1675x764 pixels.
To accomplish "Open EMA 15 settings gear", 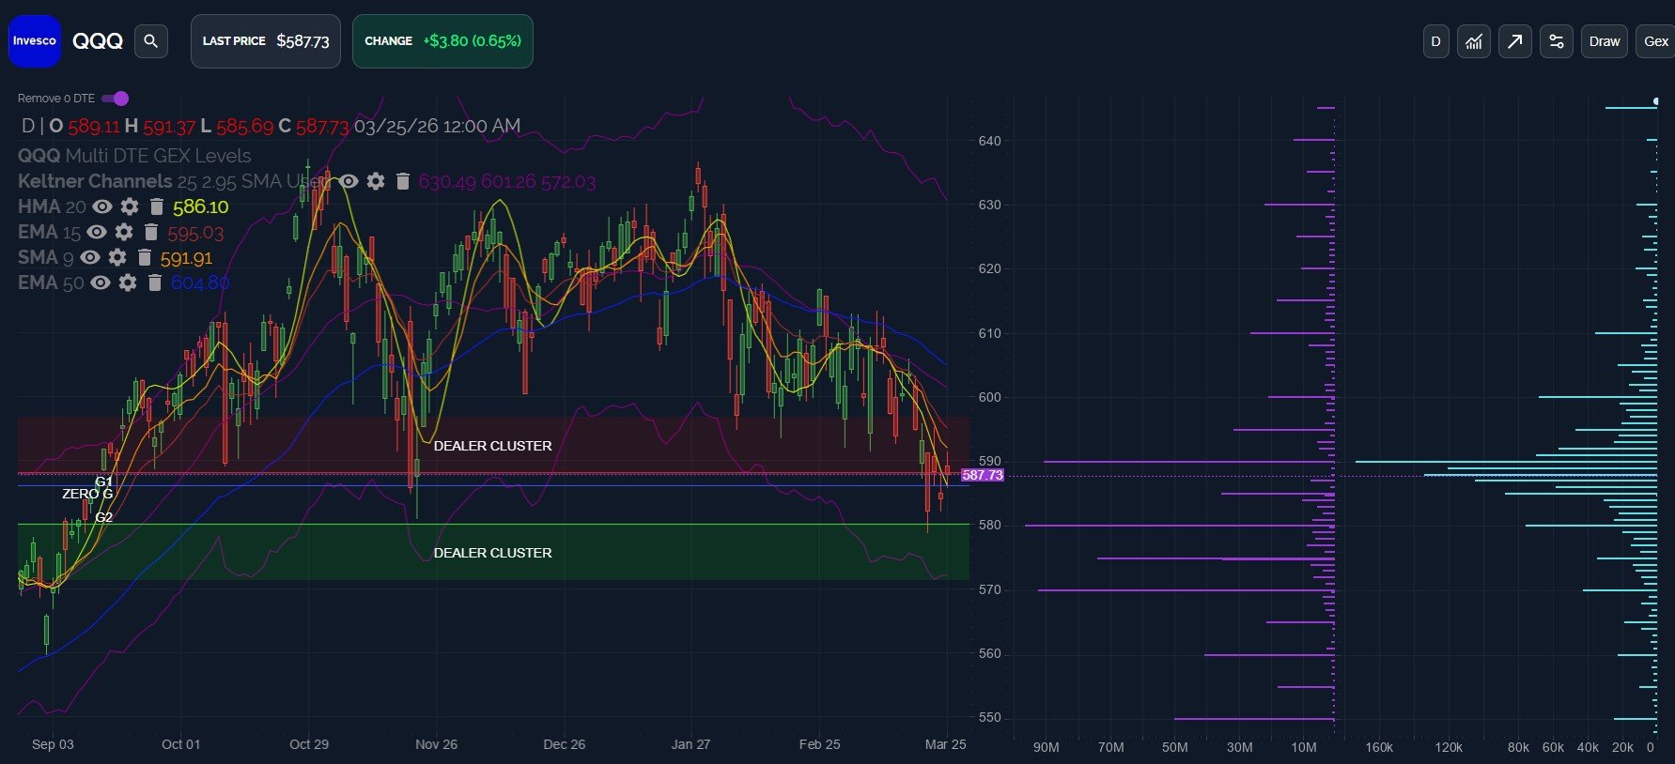I will pyautogui.click(x=124, y=232).
